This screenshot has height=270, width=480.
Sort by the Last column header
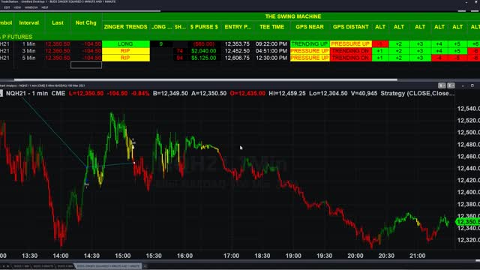click(x=58, y=23)
